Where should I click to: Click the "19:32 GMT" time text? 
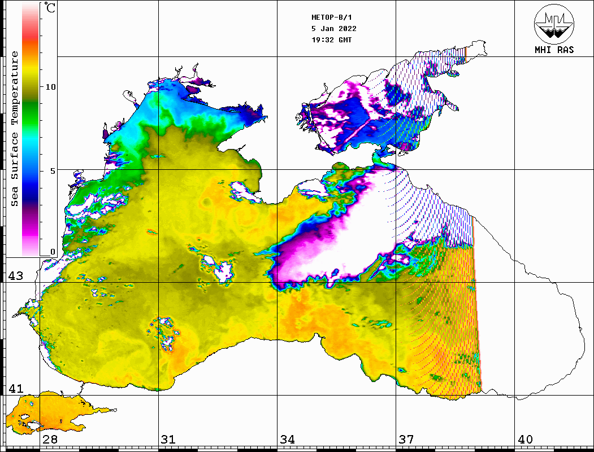[x=331, y=40]
